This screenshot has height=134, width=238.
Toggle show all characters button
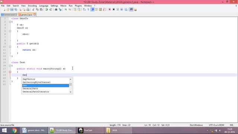click(x=88, y=10)
